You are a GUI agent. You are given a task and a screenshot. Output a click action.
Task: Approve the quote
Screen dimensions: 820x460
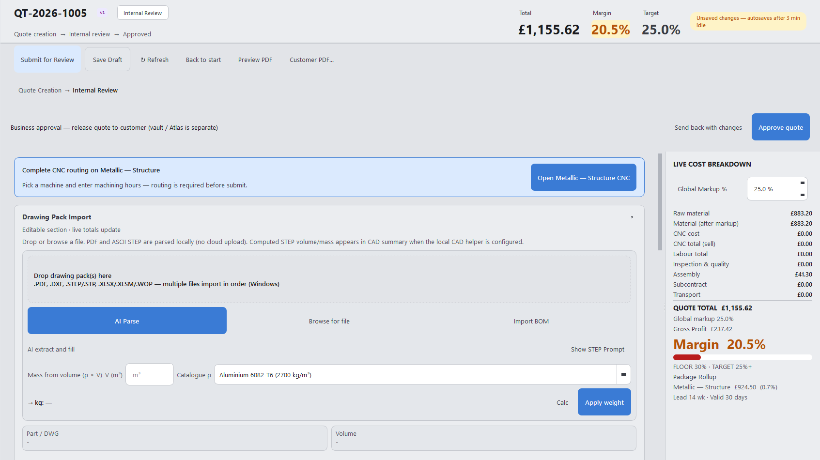[x=780, y=127]
